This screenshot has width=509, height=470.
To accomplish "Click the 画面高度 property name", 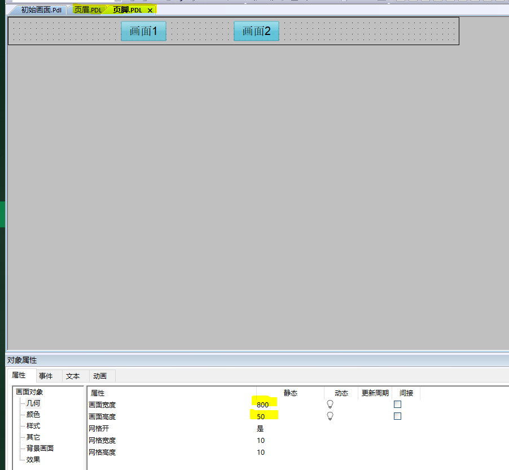I will 102,416.
